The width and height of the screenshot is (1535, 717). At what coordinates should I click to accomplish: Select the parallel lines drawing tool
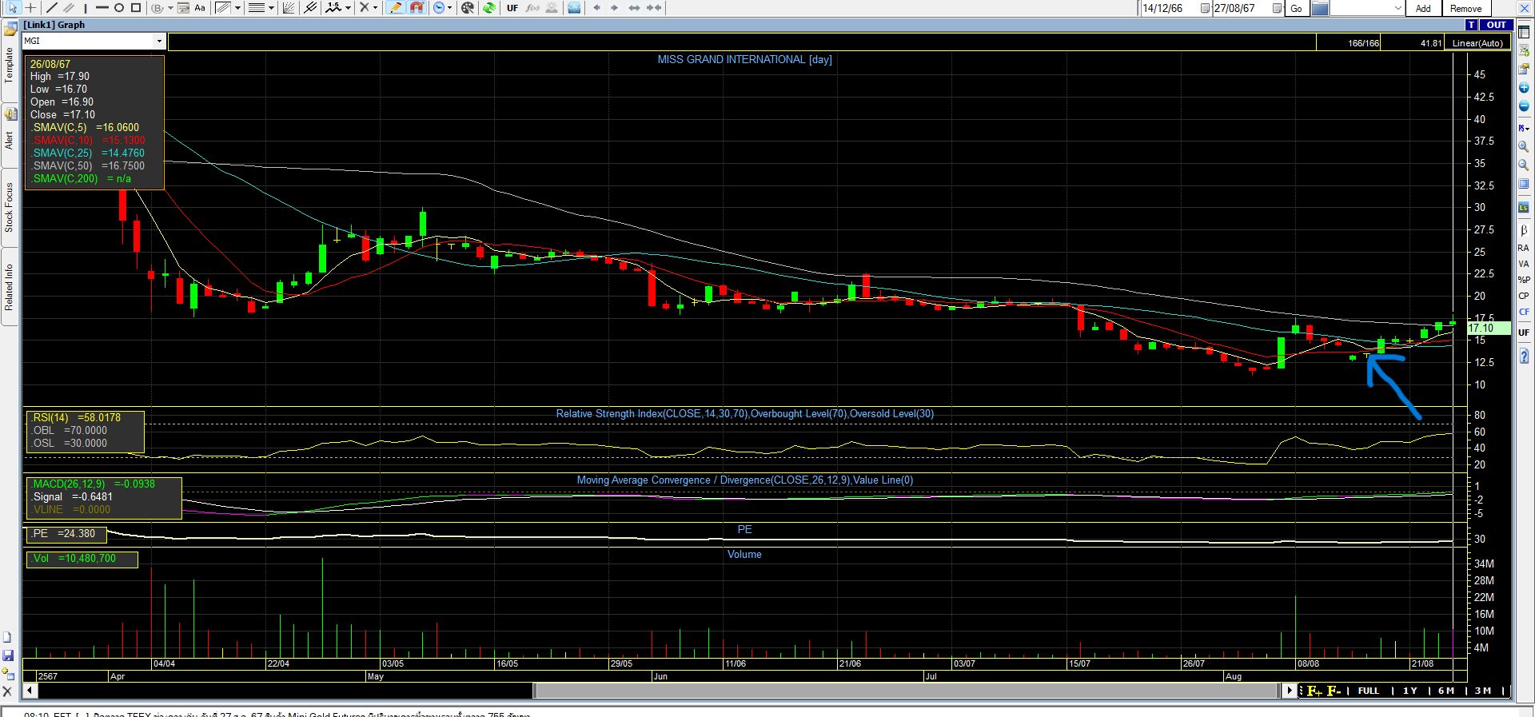point(69,8)
